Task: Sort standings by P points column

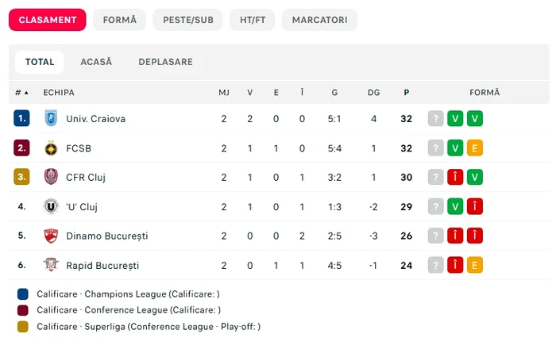Action: (407, 92)
